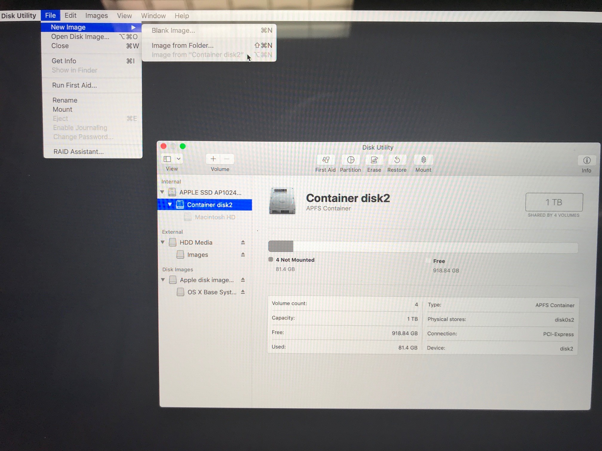Open the Images menu in menu bar
Screen dimensions: 602x451
[96, 16]
